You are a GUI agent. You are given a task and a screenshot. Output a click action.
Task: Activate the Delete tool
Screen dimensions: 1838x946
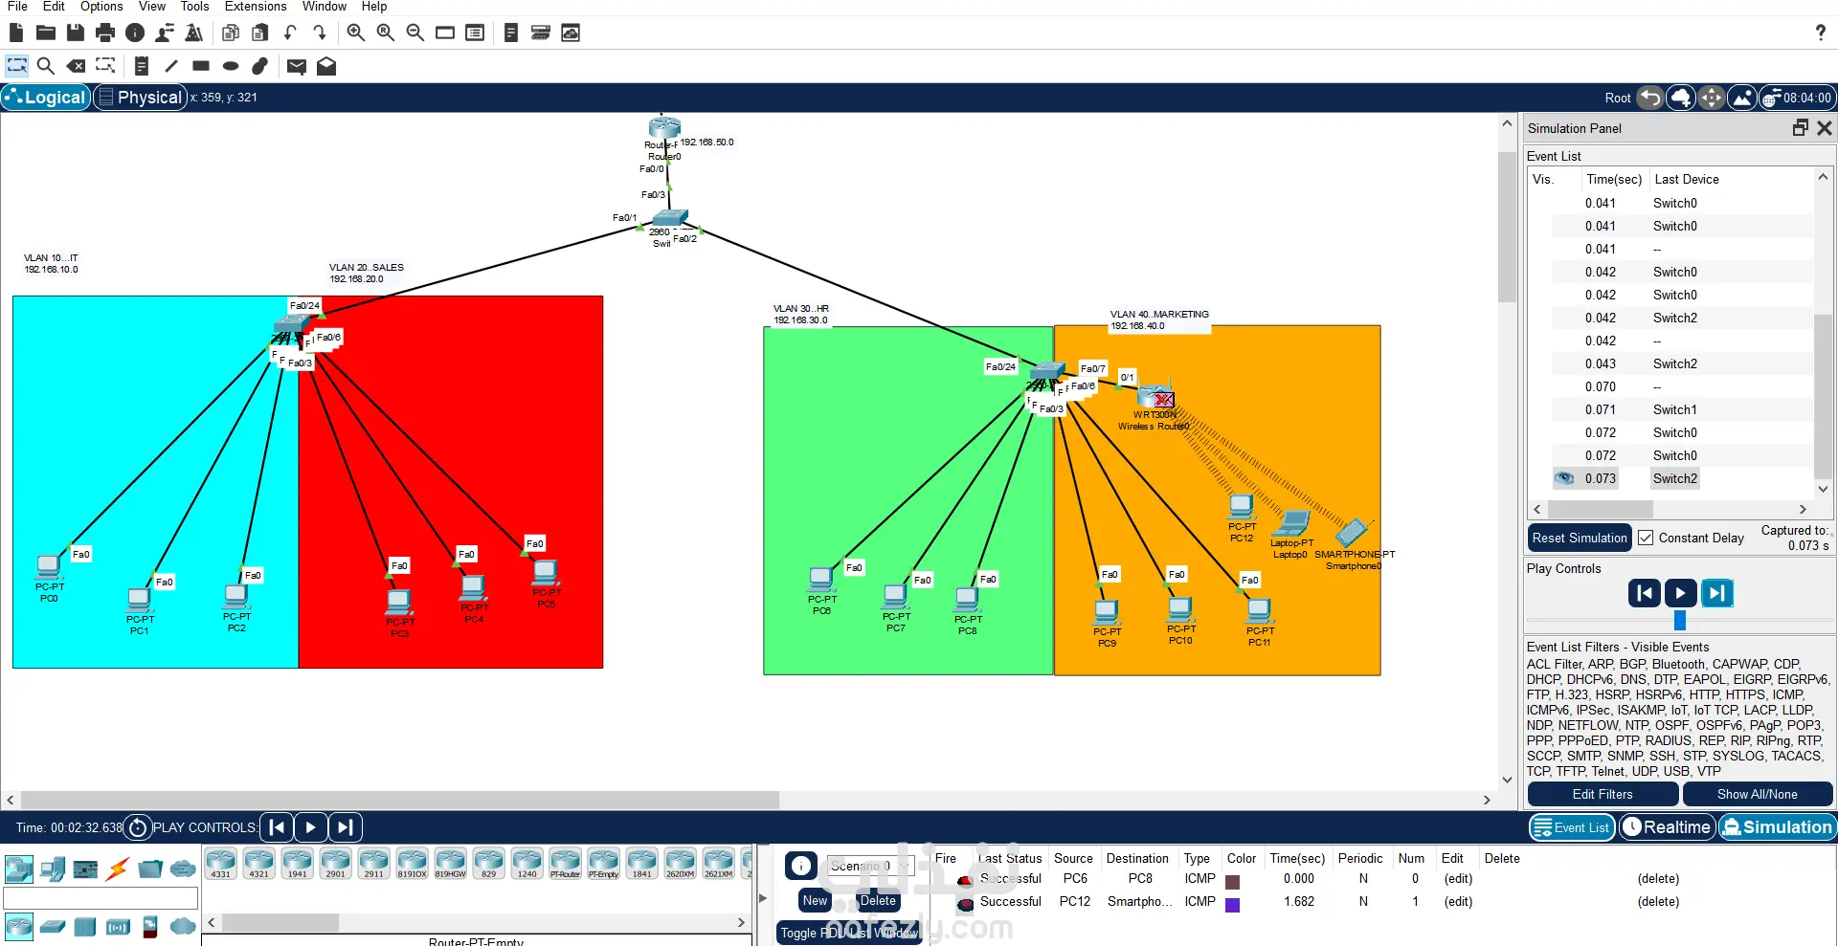click(76, 66)
